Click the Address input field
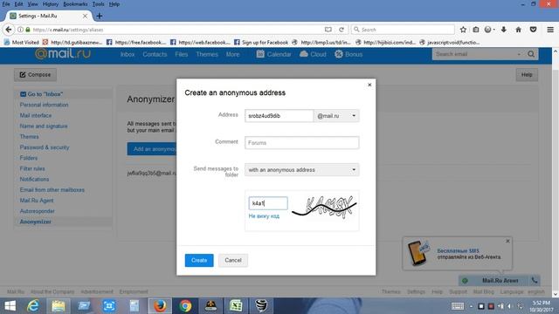559x314 pixels. coord(279,116)
